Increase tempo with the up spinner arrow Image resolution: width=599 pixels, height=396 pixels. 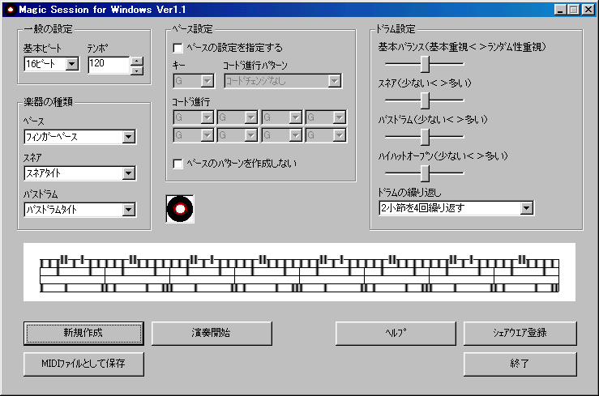(137, 61)
